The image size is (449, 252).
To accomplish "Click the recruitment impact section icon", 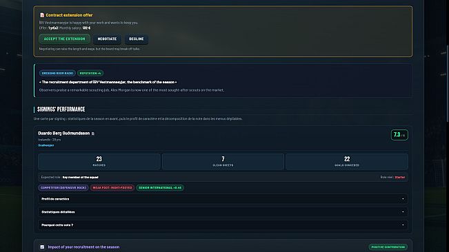I will [x=42, y=247].
